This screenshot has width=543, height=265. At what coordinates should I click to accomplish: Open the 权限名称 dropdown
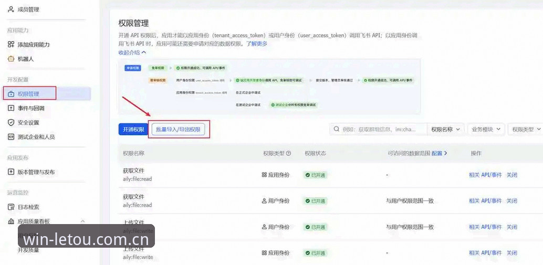point(445,129)
